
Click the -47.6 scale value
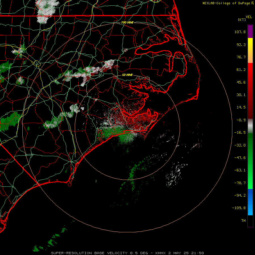(240, 158)
